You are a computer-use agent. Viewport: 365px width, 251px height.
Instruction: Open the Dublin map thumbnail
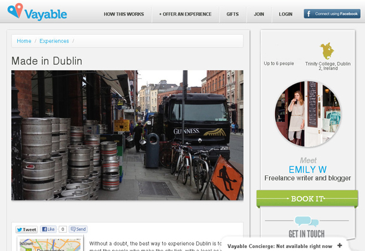(x=50, y=244)
